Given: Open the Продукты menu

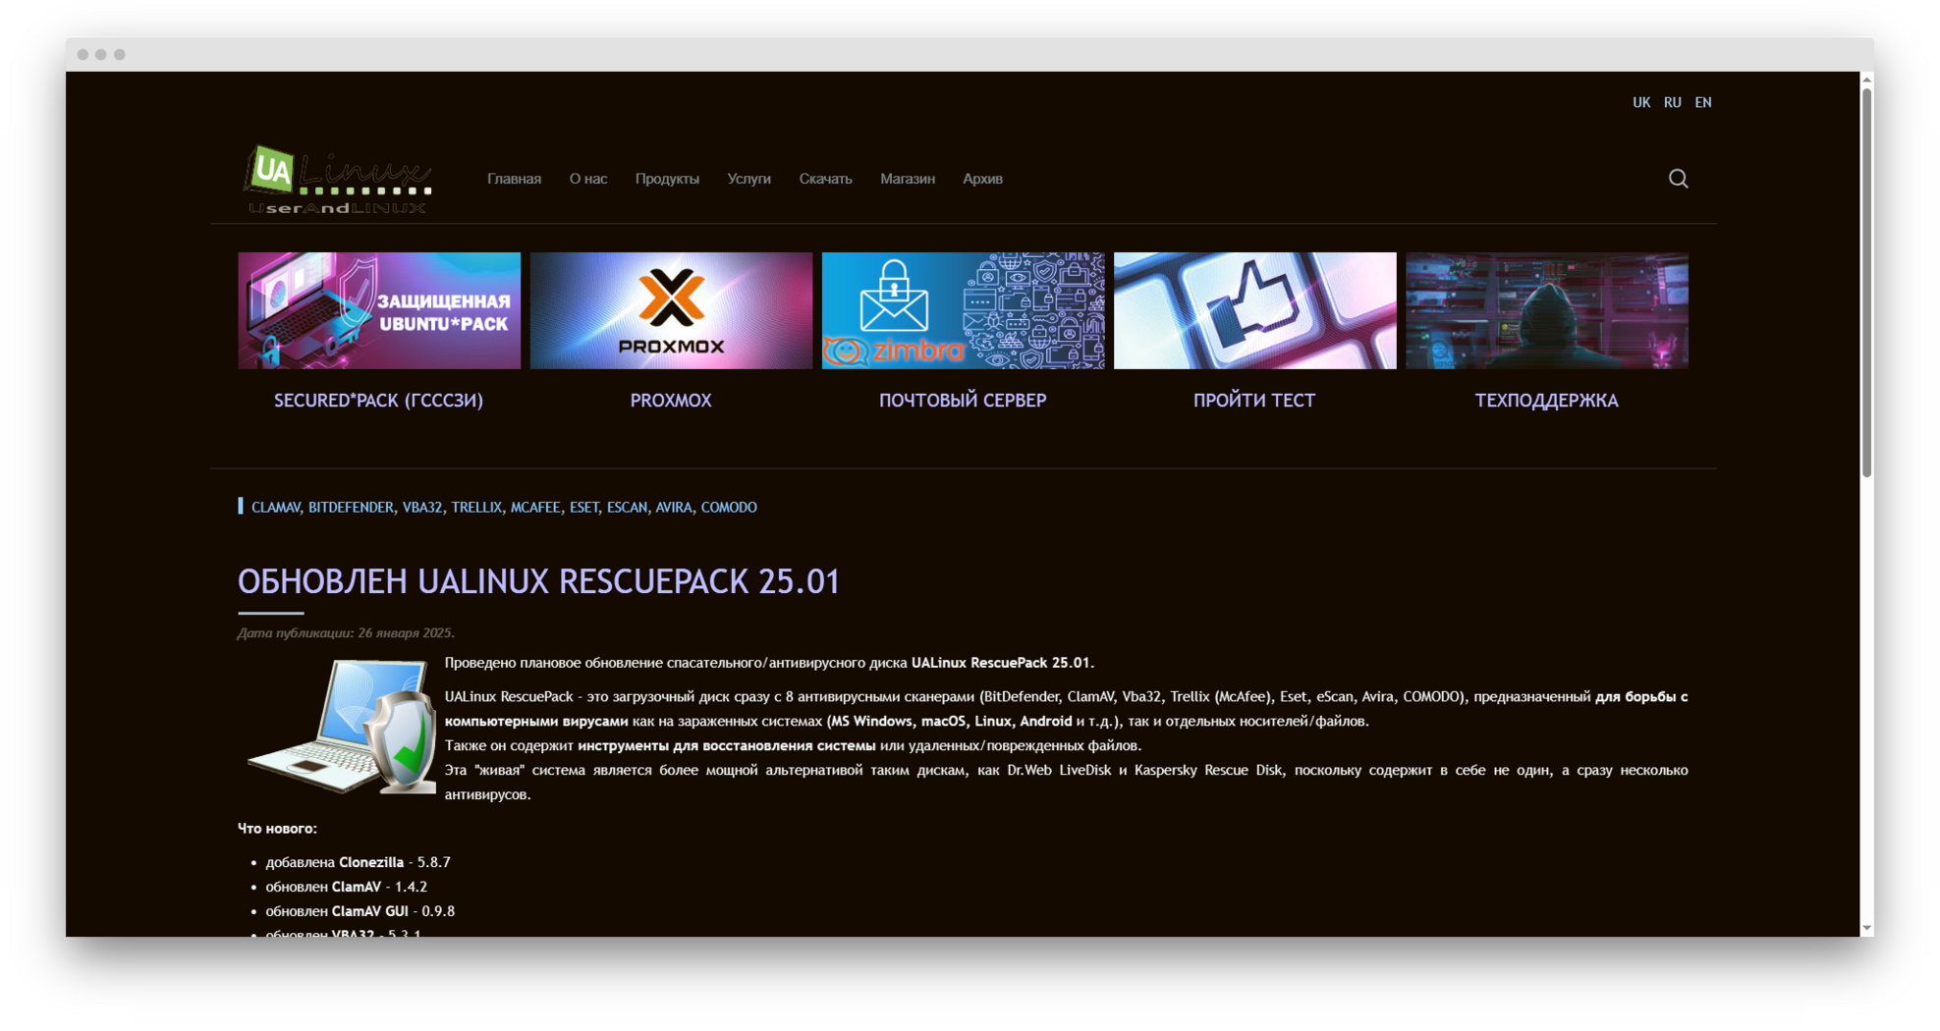Looking at the screenshot, I should 667,179.
